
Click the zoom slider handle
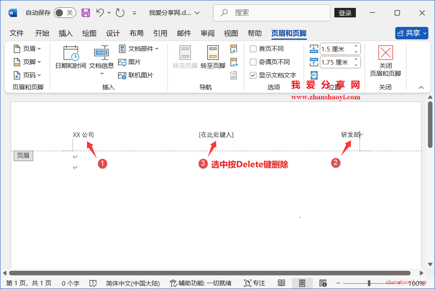369,283
